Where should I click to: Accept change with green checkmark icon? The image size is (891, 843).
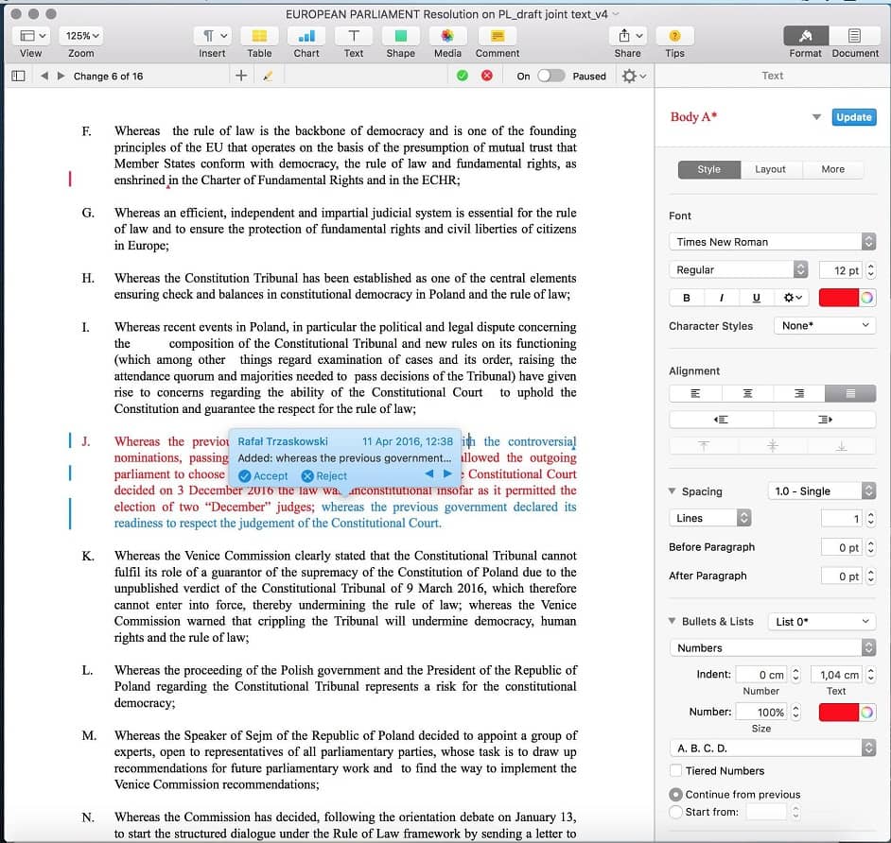462,76
